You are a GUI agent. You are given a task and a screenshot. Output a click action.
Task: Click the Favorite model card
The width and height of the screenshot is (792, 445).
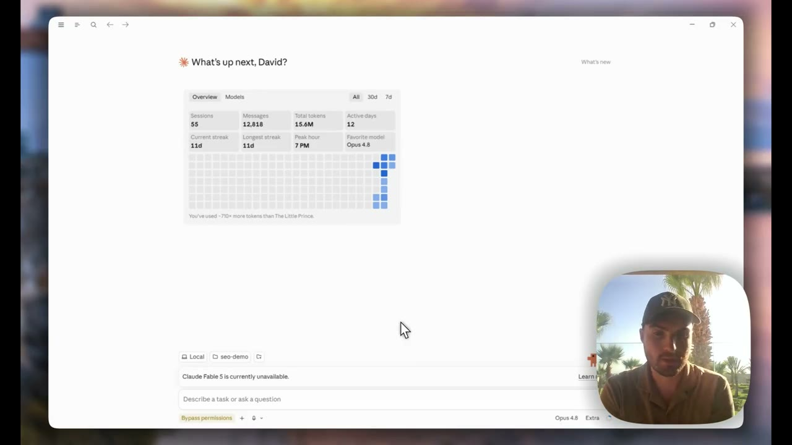click(370, 141)
